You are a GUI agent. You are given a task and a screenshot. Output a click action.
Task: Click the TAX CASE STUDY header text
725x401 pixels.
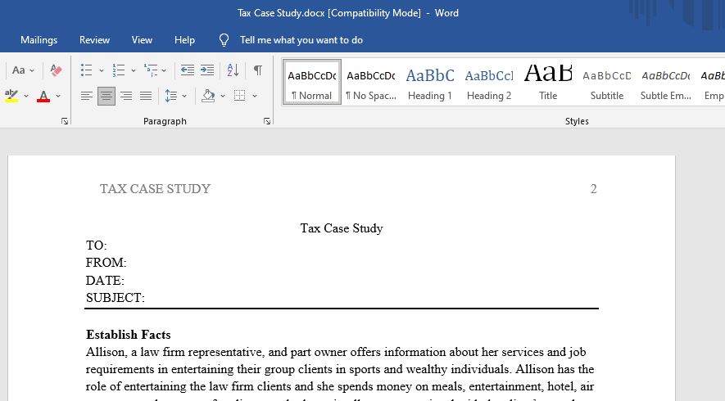point(156,188)
